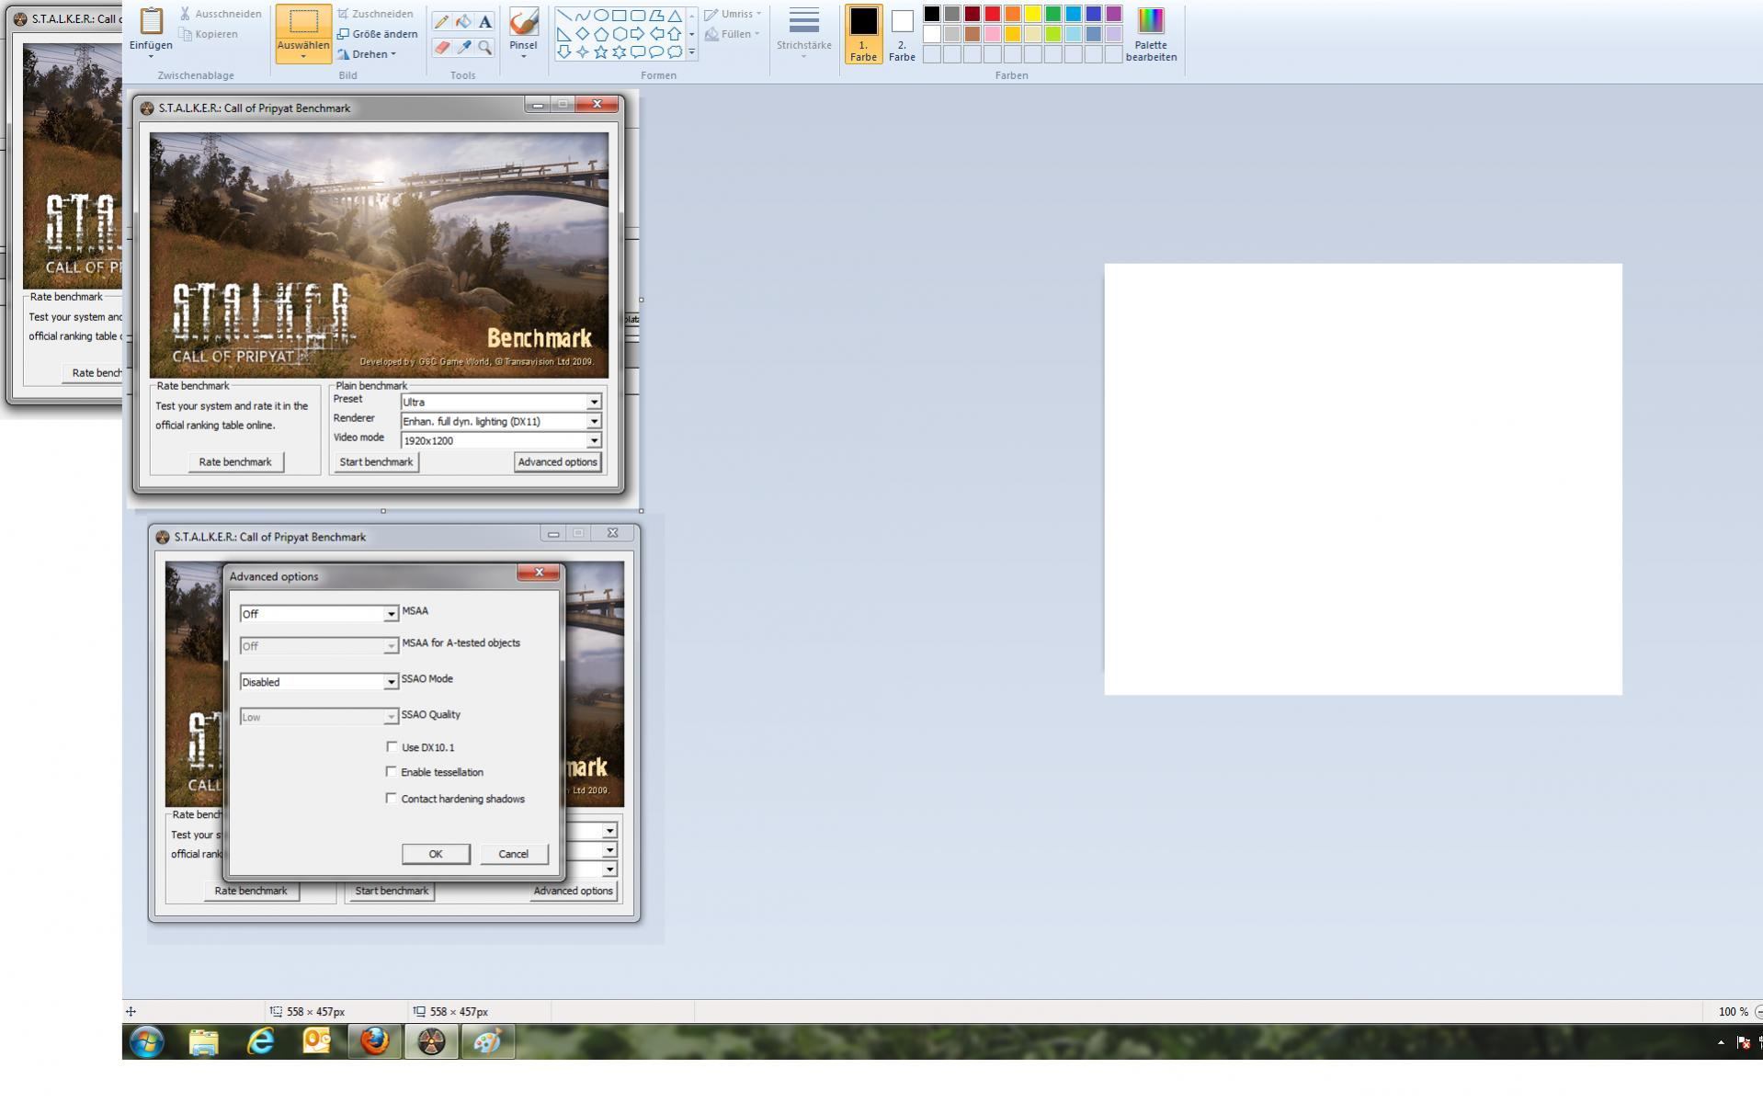Choose the right arrow shape
Screen dimensions: 1763x1102
click(637, 34)
